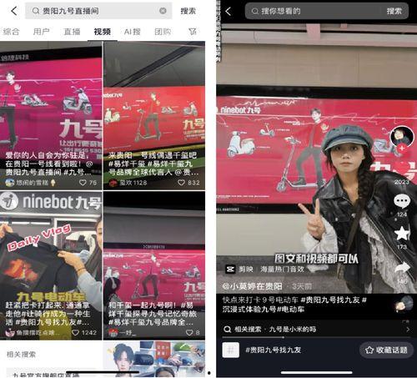Open video 爱你的人自会为你驻足
Viewport: 417px width, 378px height.
point(51,116)
